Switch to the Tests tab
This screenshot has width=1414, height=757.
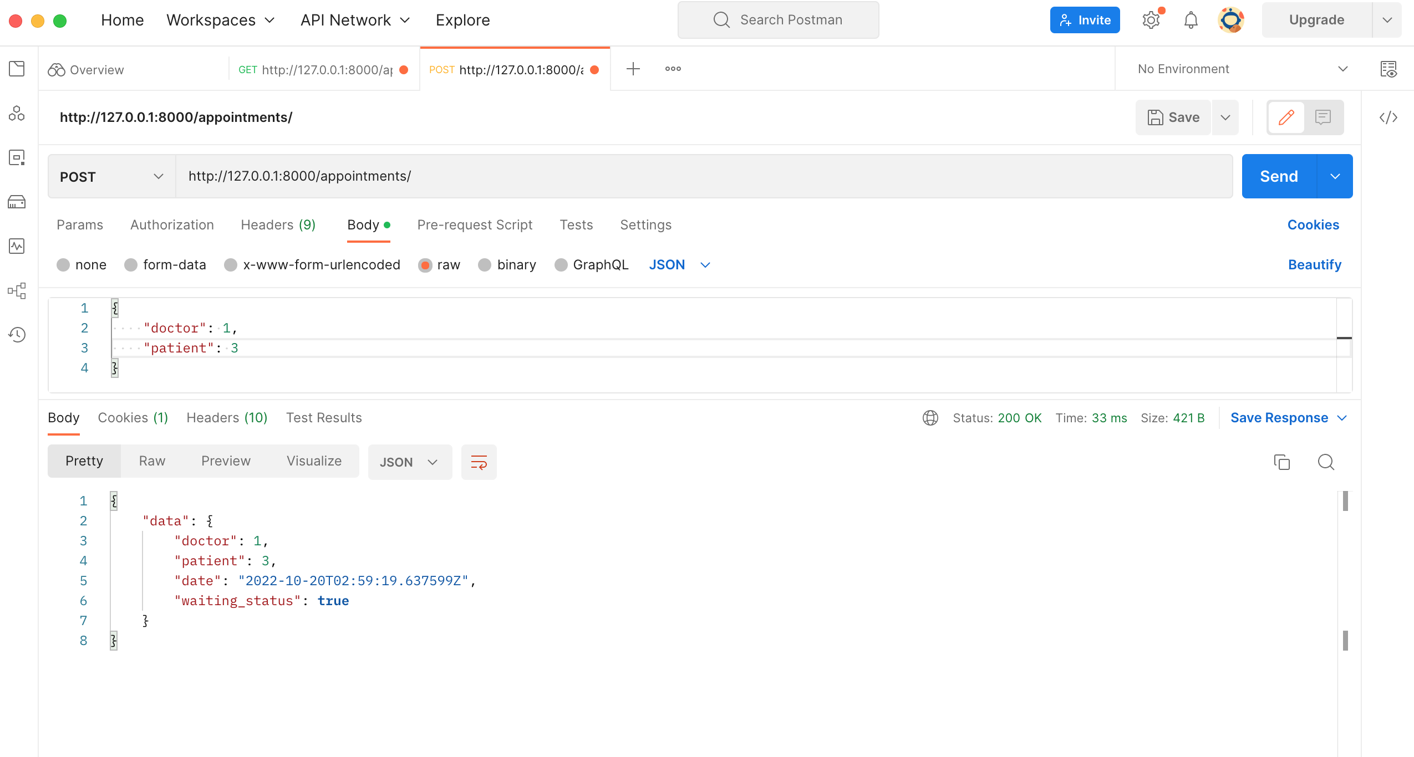(576, 224)
